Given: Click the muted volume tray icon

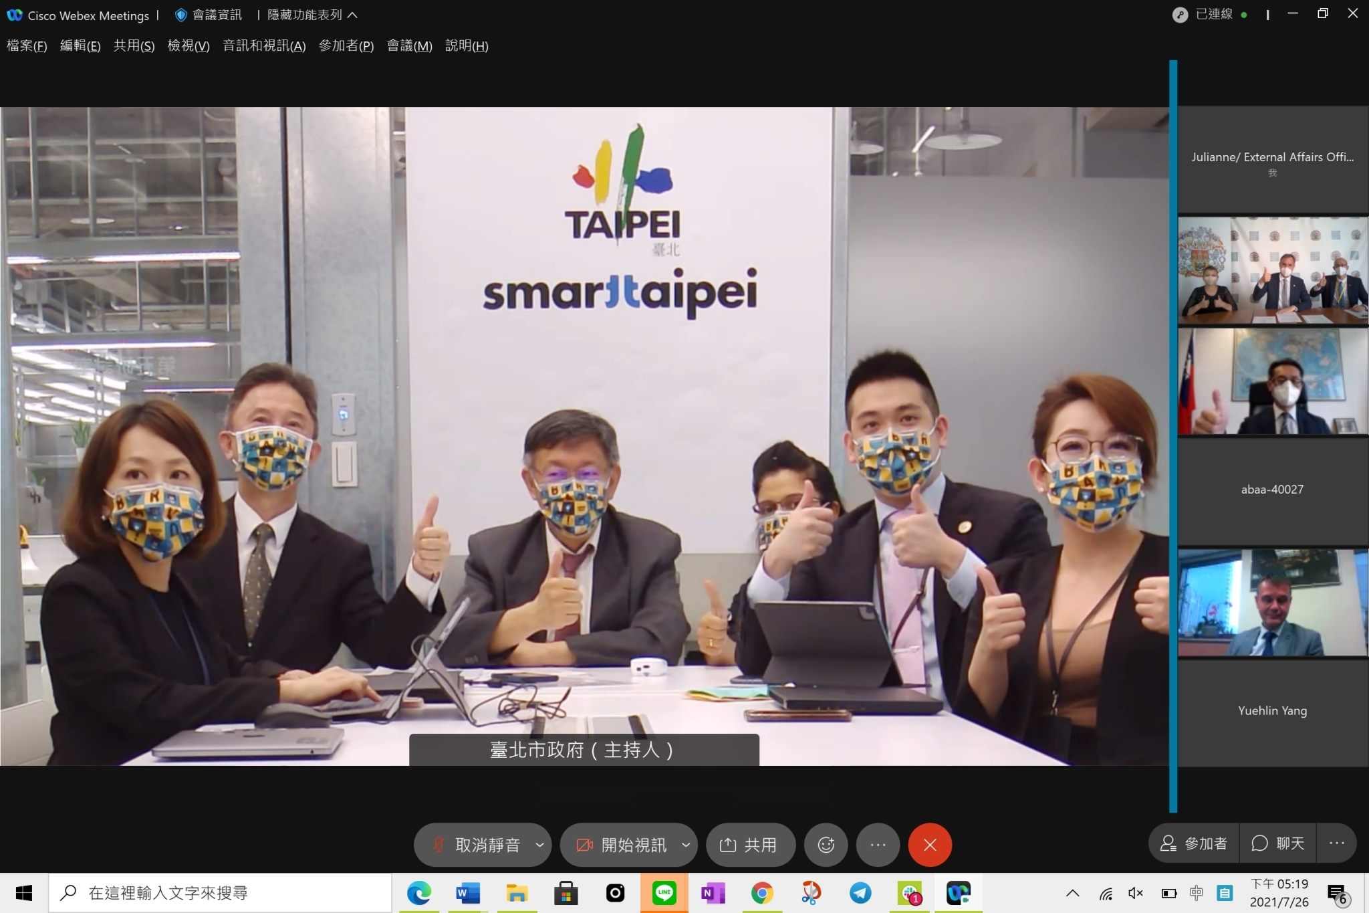Looking at the screenshot, I should [x=1136, y=893].
